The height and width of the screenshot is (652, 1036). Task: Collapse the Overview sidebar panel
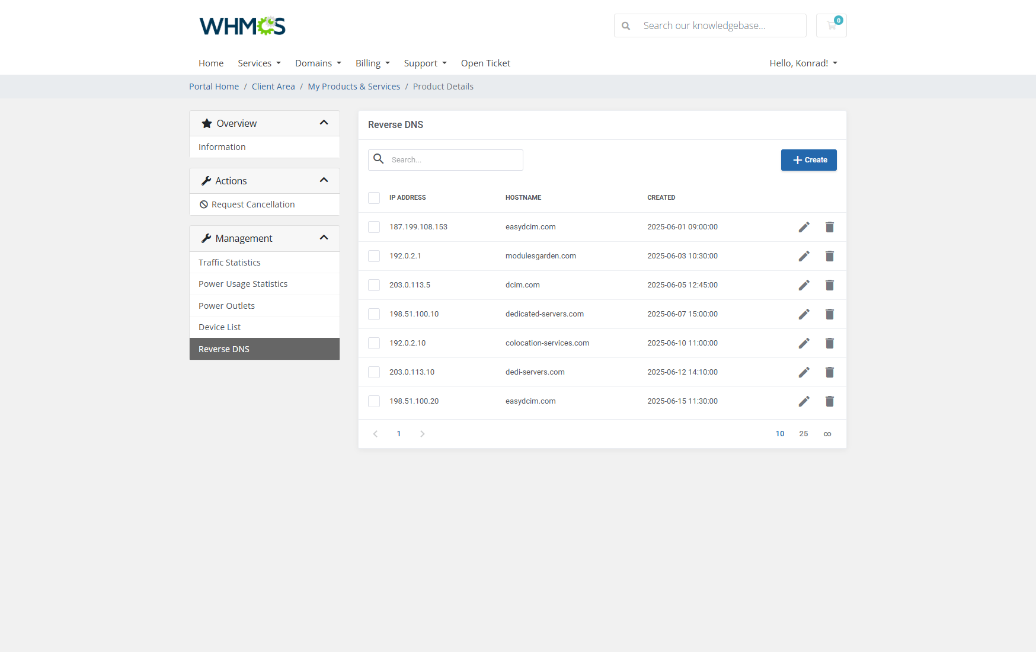pyautogui.click(x=324, y=123)
